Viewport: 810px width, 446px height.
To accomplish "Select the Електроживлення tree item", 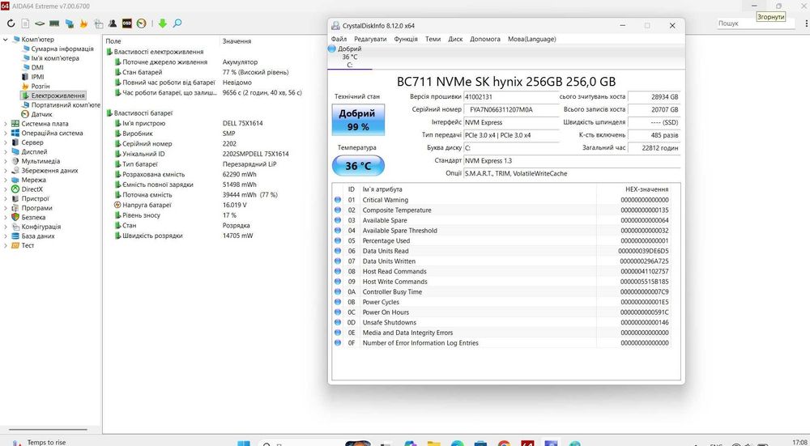I will 58,96.
